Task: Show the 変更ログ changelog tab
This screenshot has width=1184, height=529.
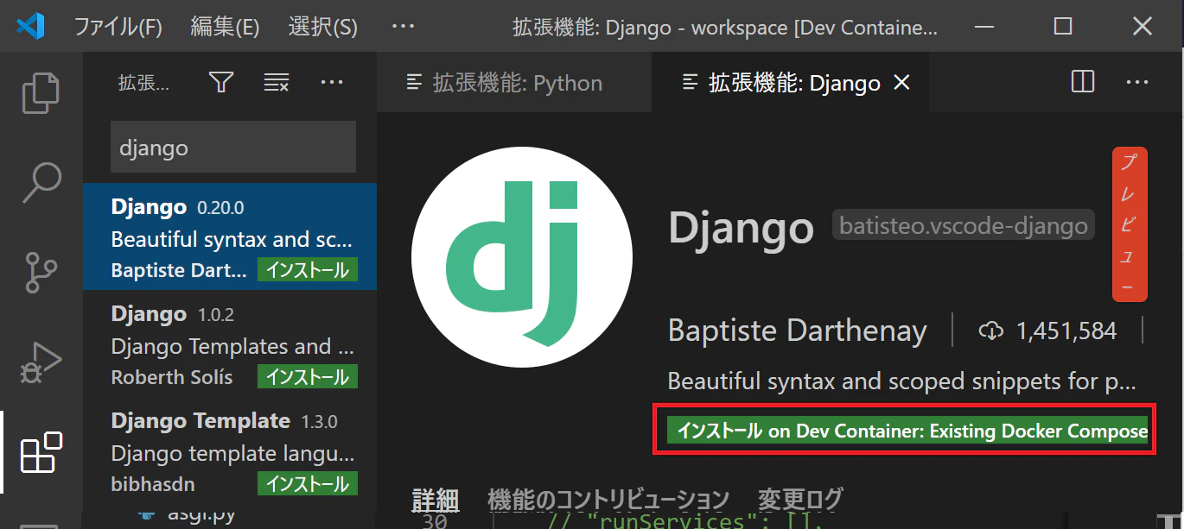Action: coord(799,500)
